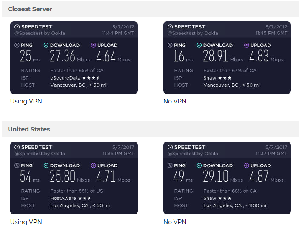Click the United States section heading
The image size is (299, 228).
click(29, 129)
